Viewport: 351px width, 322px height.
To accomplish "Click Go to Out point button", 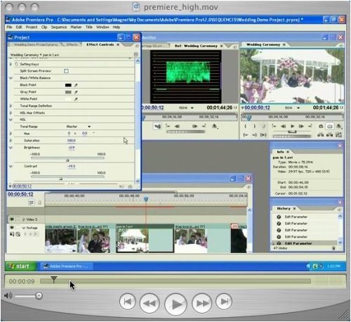I will [254, 135].
